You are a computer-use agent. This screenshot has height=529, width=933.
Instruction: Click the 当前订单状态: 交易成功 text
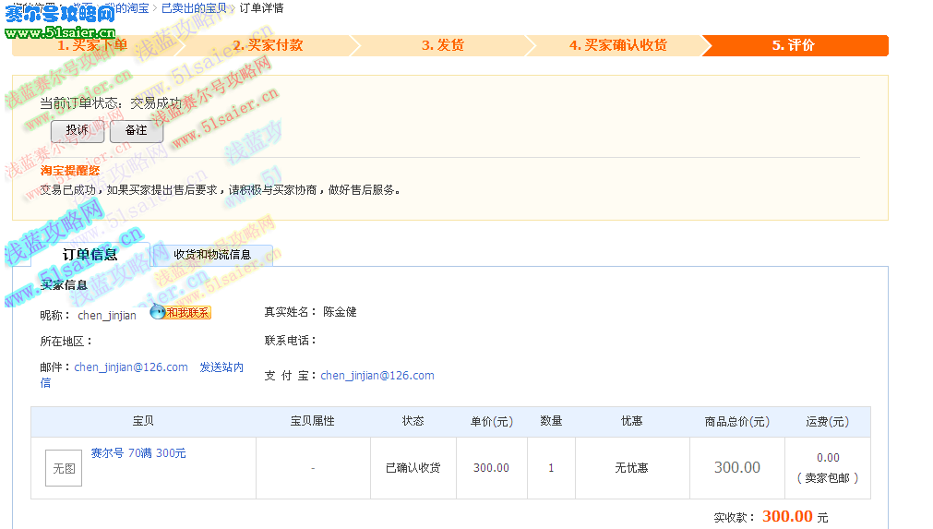pyautogui.click(x=111, y=103)
